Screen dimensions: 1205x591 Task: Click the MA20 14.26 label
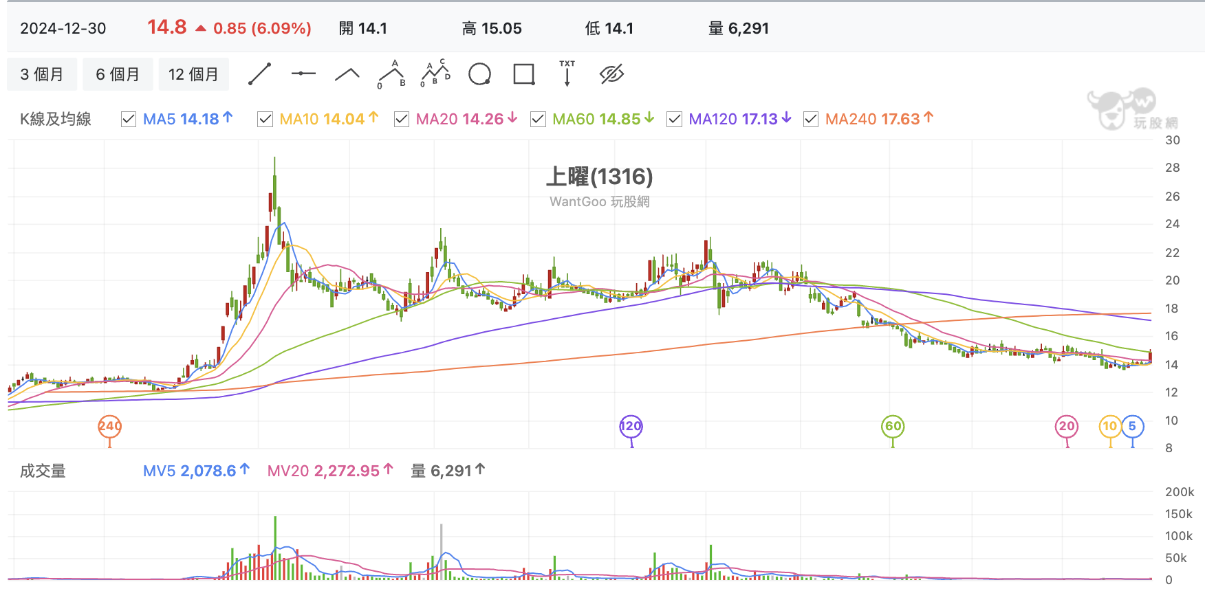point(466,120)
